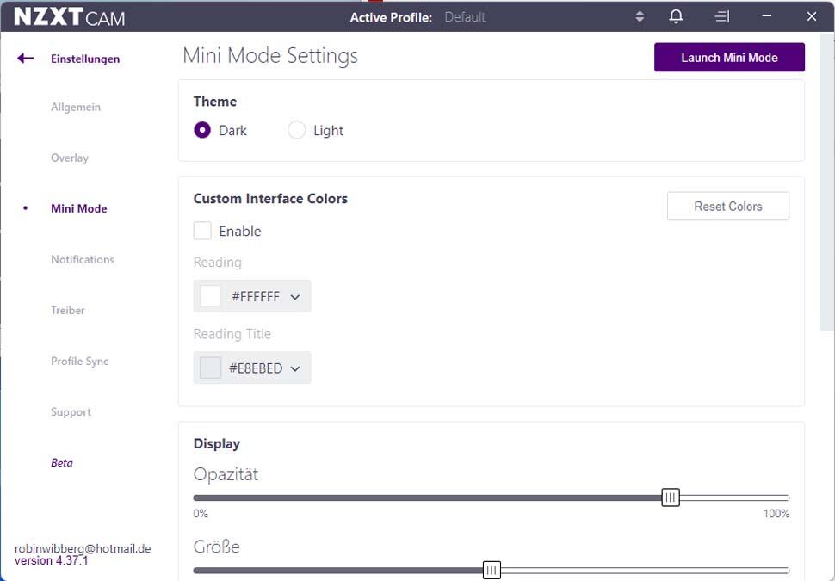The width and height of the screenshot is (835, 581).
Task: Enable Custom Interface Colors checkbox
Action: pyautogui.click(x=202, y=231)
